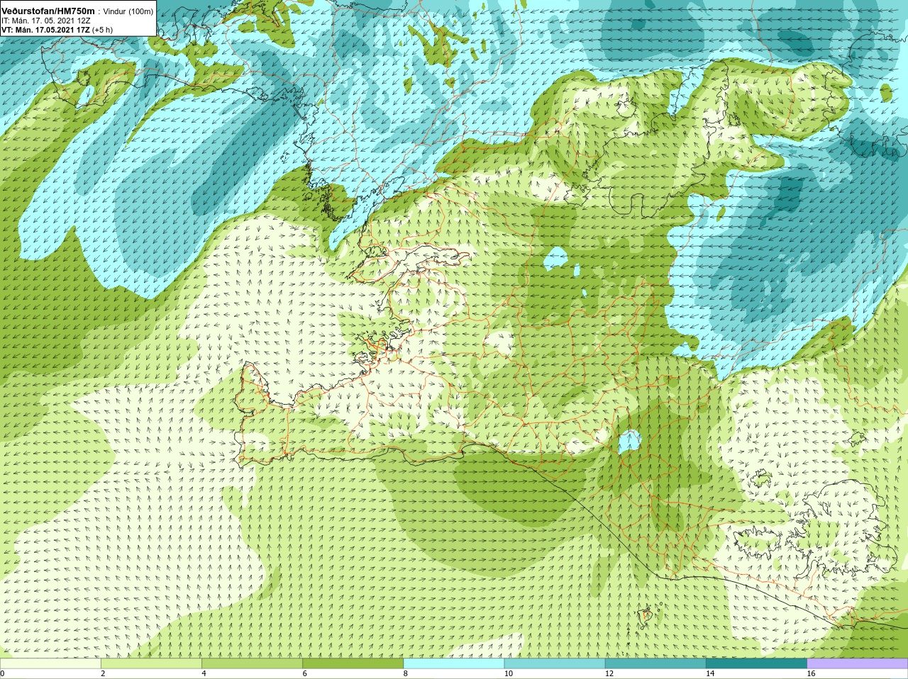Viewport: 908px width, 679px height.
Task: Click the medium green legend swatch for 4–6
Action: pos(252,663)
